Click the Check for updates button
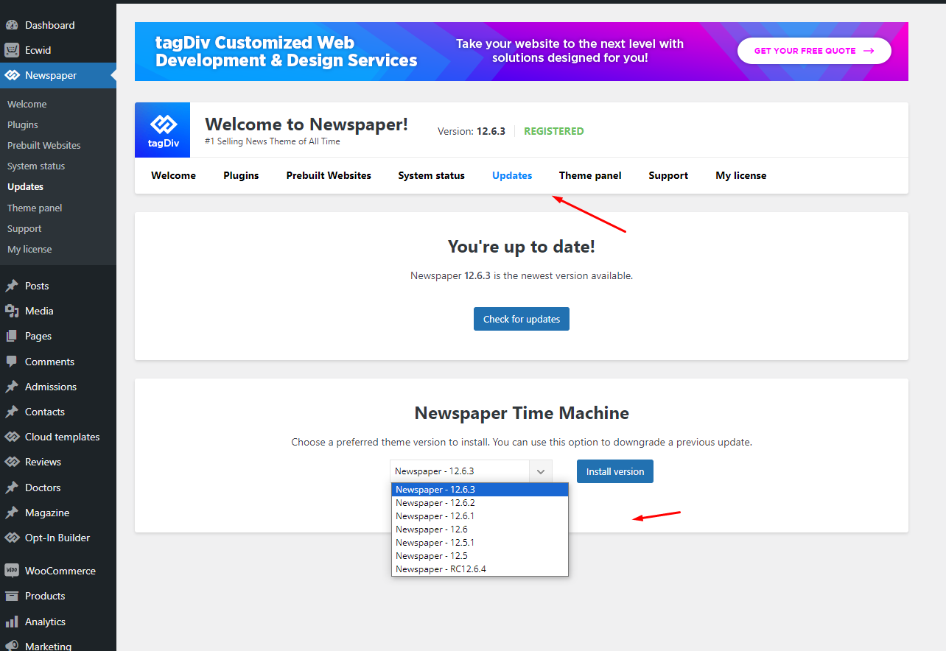Screen dimensions: 946x651 pos(522,319)
